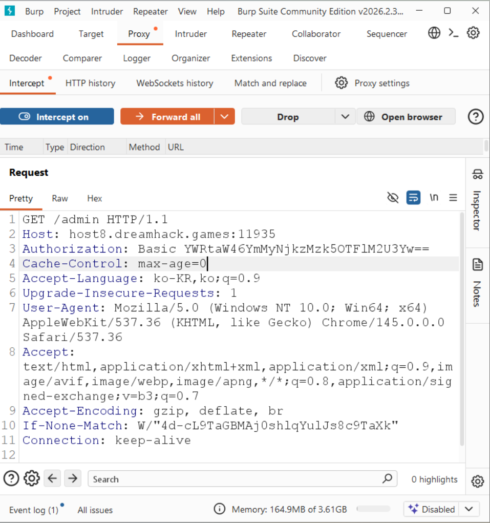Click the Forward all button
The height and width of the screenshot is (523, 490).
(x=167, y=117)
